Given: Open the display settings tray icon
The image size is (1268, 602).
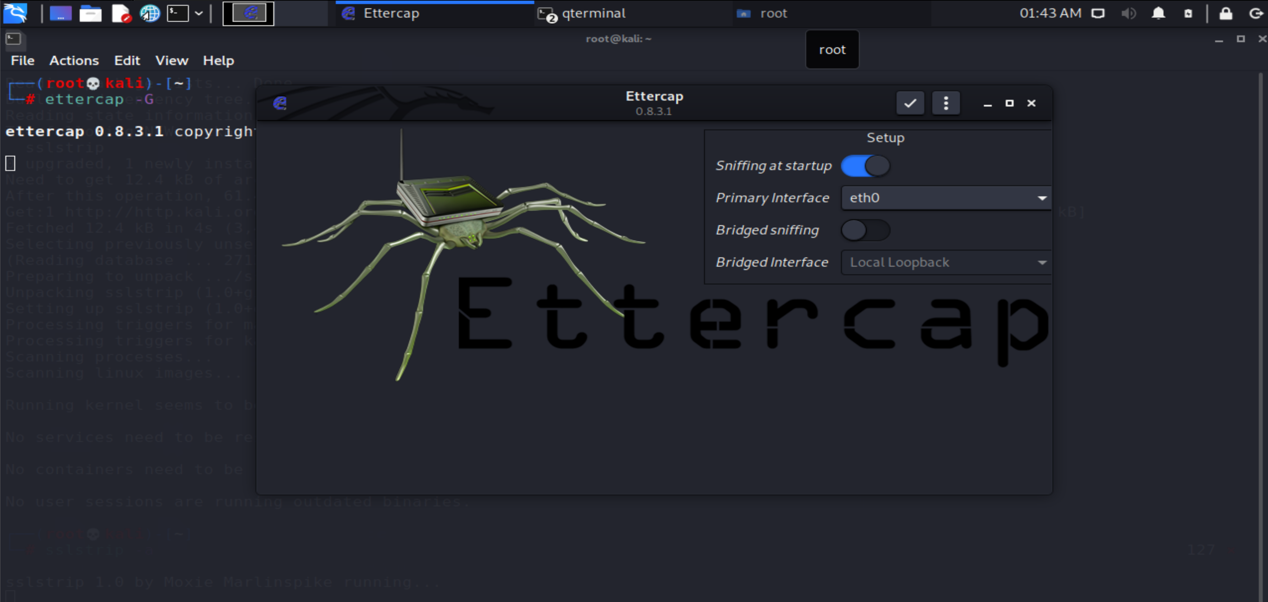Looking at the screenshot, I should click(x=1098, y=13).
